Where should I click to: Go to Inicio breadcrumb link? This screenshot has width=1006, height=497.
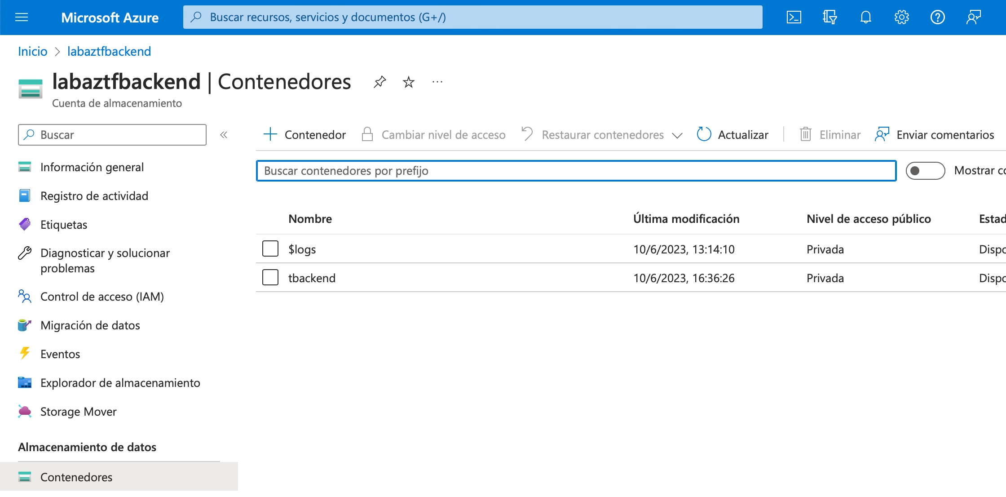click(x=32, y=51)
